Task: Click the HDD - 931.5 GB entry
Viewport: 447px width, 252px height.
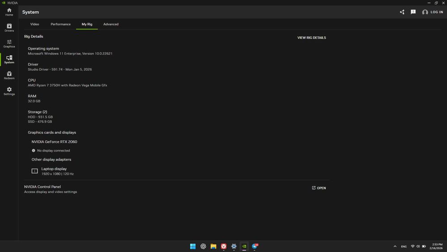Action: 40,117
